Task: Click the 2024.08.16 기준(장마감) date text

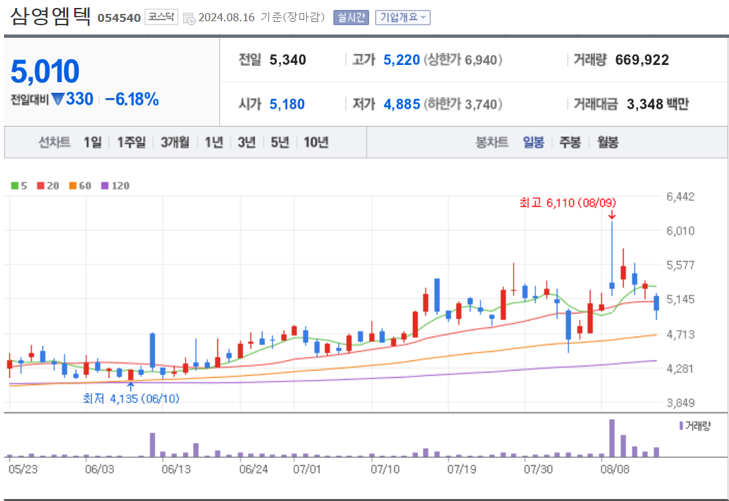Action: pyautogui.click(x=261, y=18)
